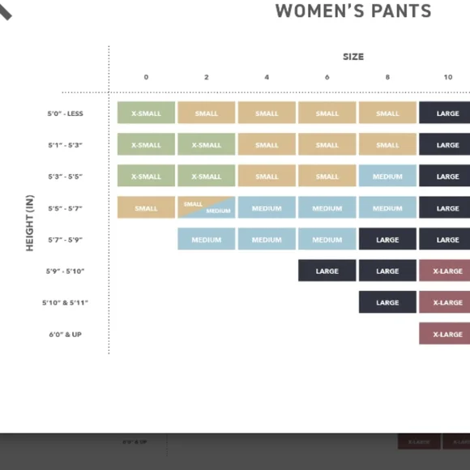Click LARGE cell for size 6 at 5'9" - 5'10"

tap(327, 271)
